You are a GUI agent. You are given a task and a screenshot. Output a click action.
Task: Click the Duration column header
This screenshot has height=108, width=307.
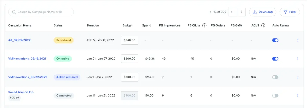pyautogui.click(x=93, y=25)
